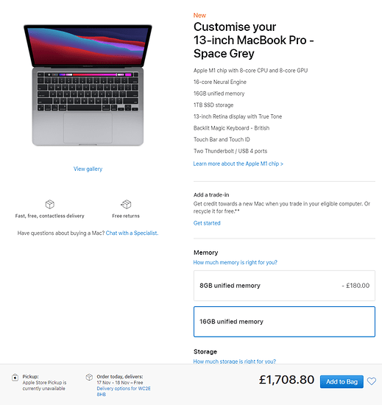The height and width of the screenshot is (405, 382).
Task: Open Delivery options for WC2E 8HB
Action: coord(124,391)
